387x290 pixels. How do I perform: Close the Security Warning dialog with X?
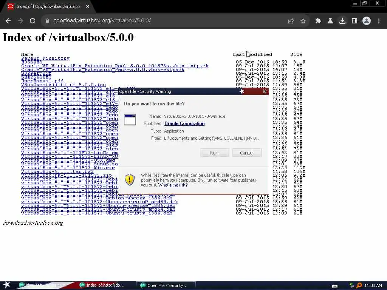[265, 91]
